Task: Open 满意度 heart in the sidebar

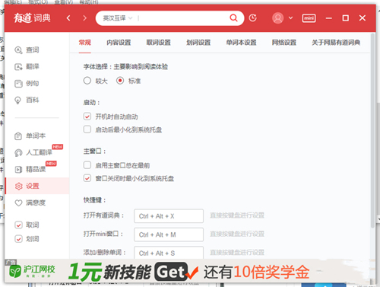Action: pyautogui.click(x=30, y=202)
